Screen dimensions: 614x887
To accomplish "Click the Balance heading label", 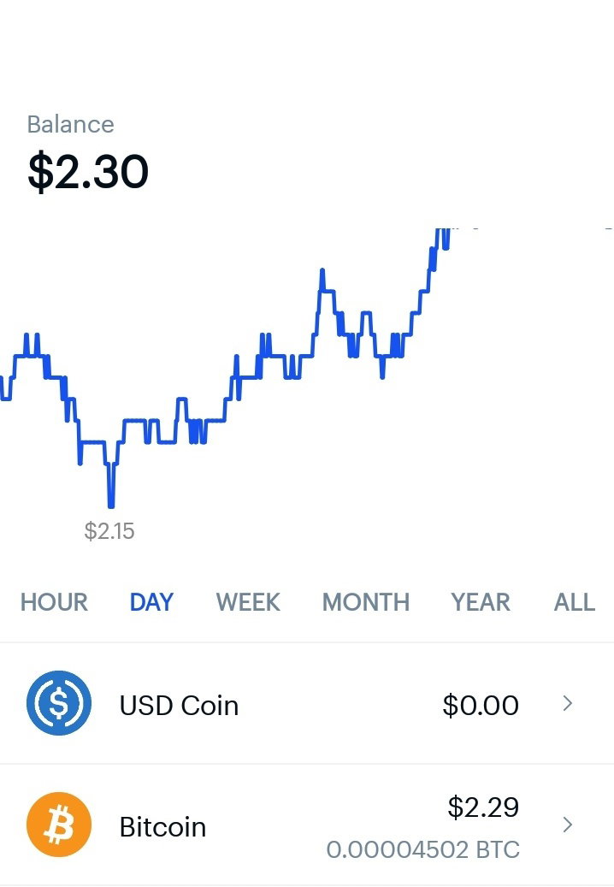I will pos(71,124).
